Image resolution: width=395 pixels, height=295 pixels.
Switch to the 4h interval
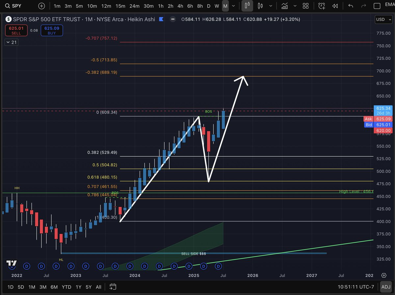coord(180,6)
